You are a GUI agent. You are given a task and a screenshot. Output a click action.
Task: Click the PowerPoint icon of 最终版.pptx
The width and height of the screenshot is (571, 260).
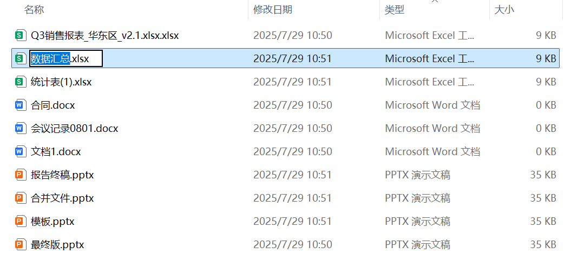tap(21, 245)
